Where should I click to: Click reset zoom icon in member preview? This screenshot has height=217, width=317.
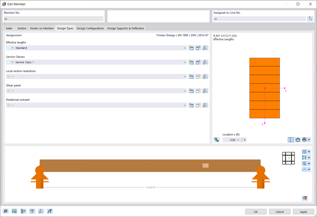click(x=305, y=198)
